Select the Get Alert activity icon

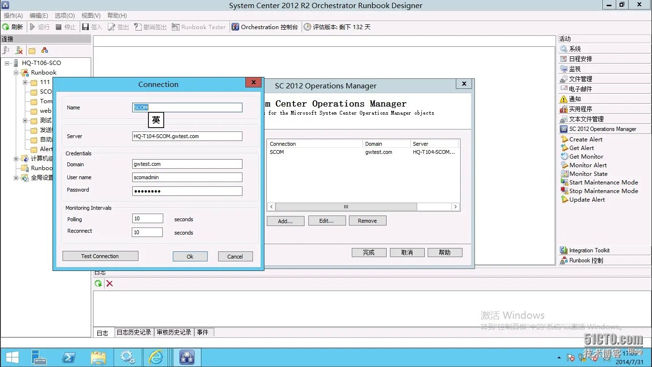click(564, 148)
